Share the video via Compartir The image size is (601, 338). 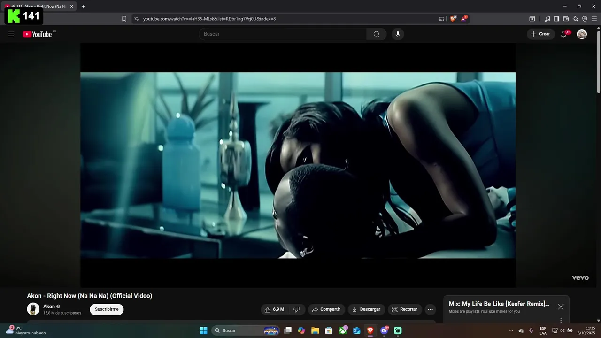(326, 309)
